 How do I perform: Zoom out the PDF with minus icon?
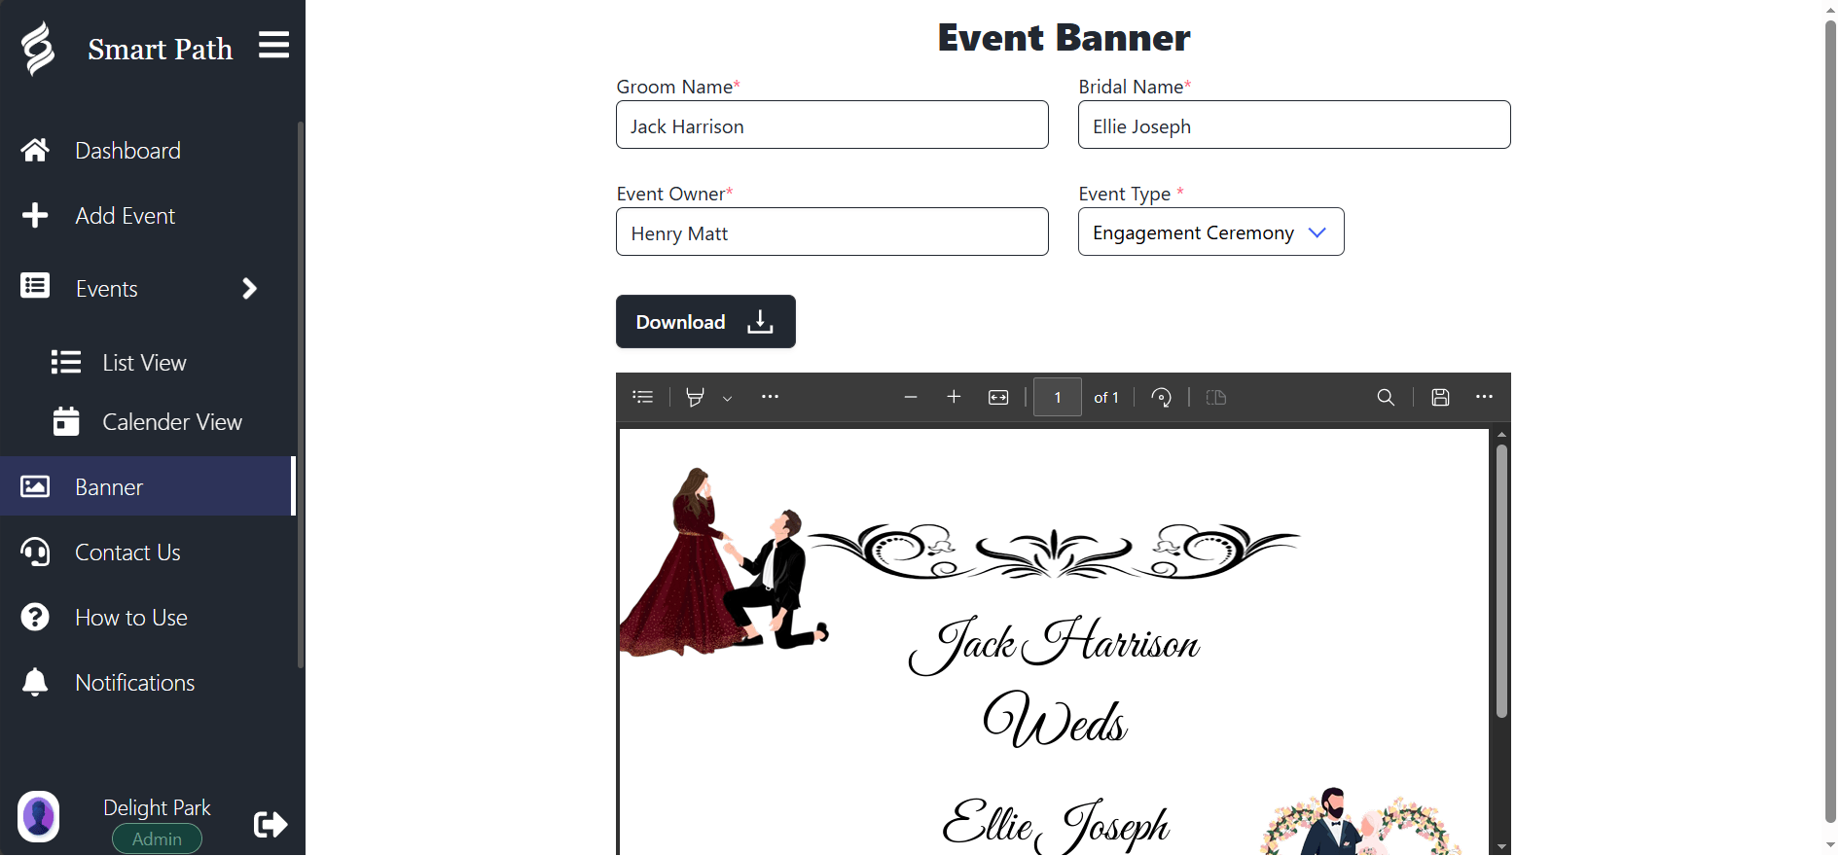(910, 397)
